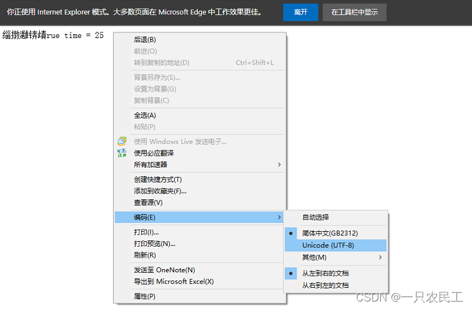Open 属性(P) from the context menu

click(200, 297)
